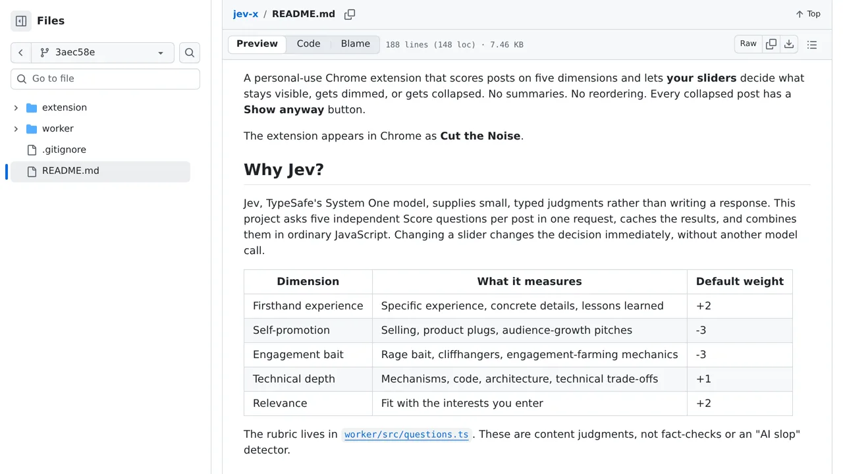The width and height of the screenshot is (843, 474).
Task: Collapse the file tree side panel icon
Action: tap(21, 21)
